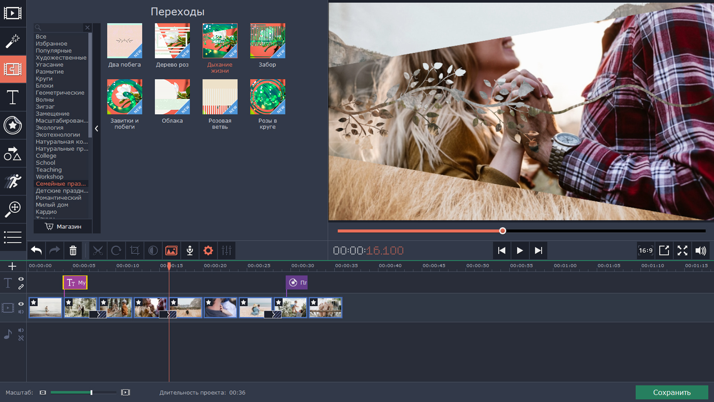This screenshot has height=402, width=714.
Task: Delete selected clip with trash icon
Action: (73, 251)
